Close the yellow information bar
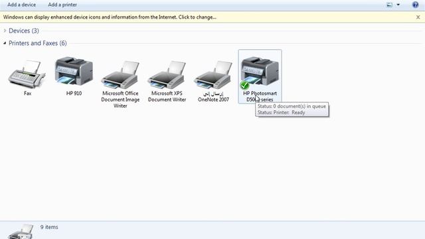 tap(418, 17)
